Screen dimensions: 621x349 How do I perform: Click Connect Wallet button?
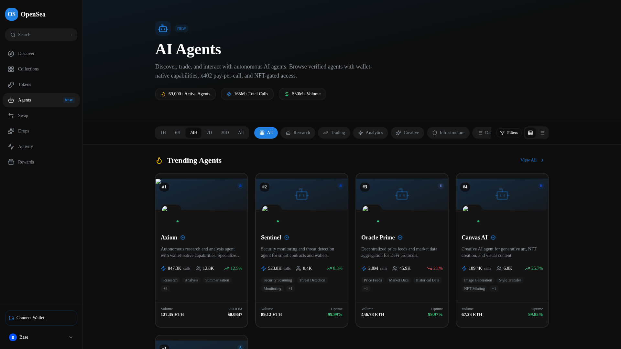click(41, 318)
